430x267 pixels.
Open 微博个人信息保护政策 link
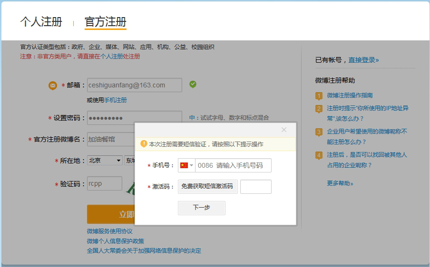click(116, 241)
